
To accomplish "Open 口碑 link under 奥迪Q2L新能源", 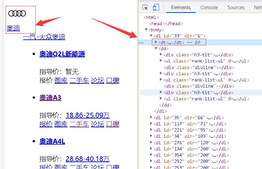I will tap(113, 80).
